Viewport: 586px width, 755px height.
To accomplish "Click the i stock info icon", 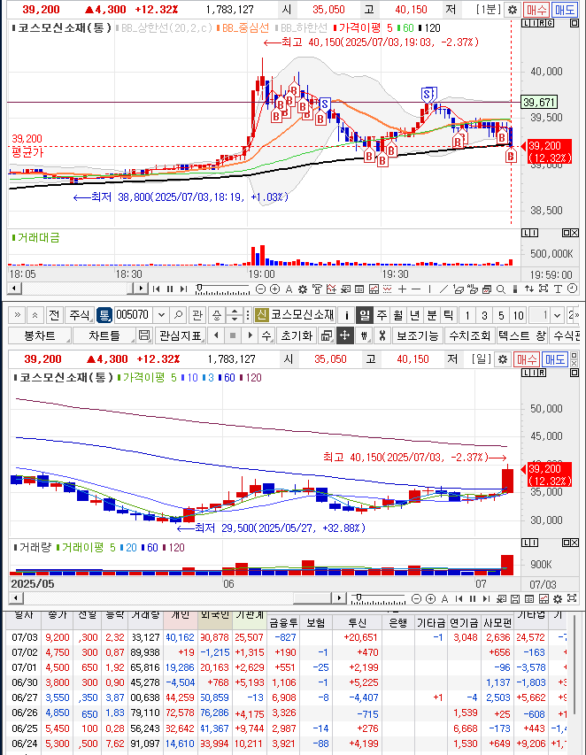I will point(346,315).
